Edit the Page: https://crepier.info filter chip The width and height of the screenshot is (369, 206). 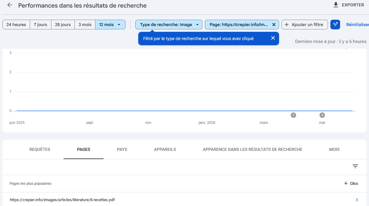click(238, 25)
